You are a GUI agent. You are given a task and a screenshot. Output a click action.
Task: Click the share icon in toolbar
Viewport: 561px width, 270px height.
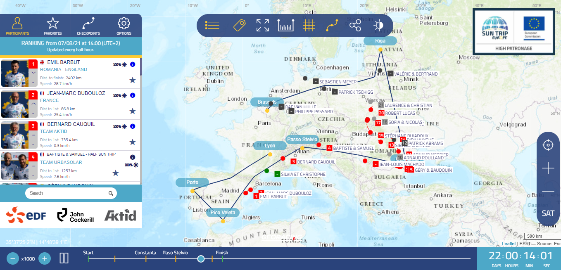click(355, 26)
